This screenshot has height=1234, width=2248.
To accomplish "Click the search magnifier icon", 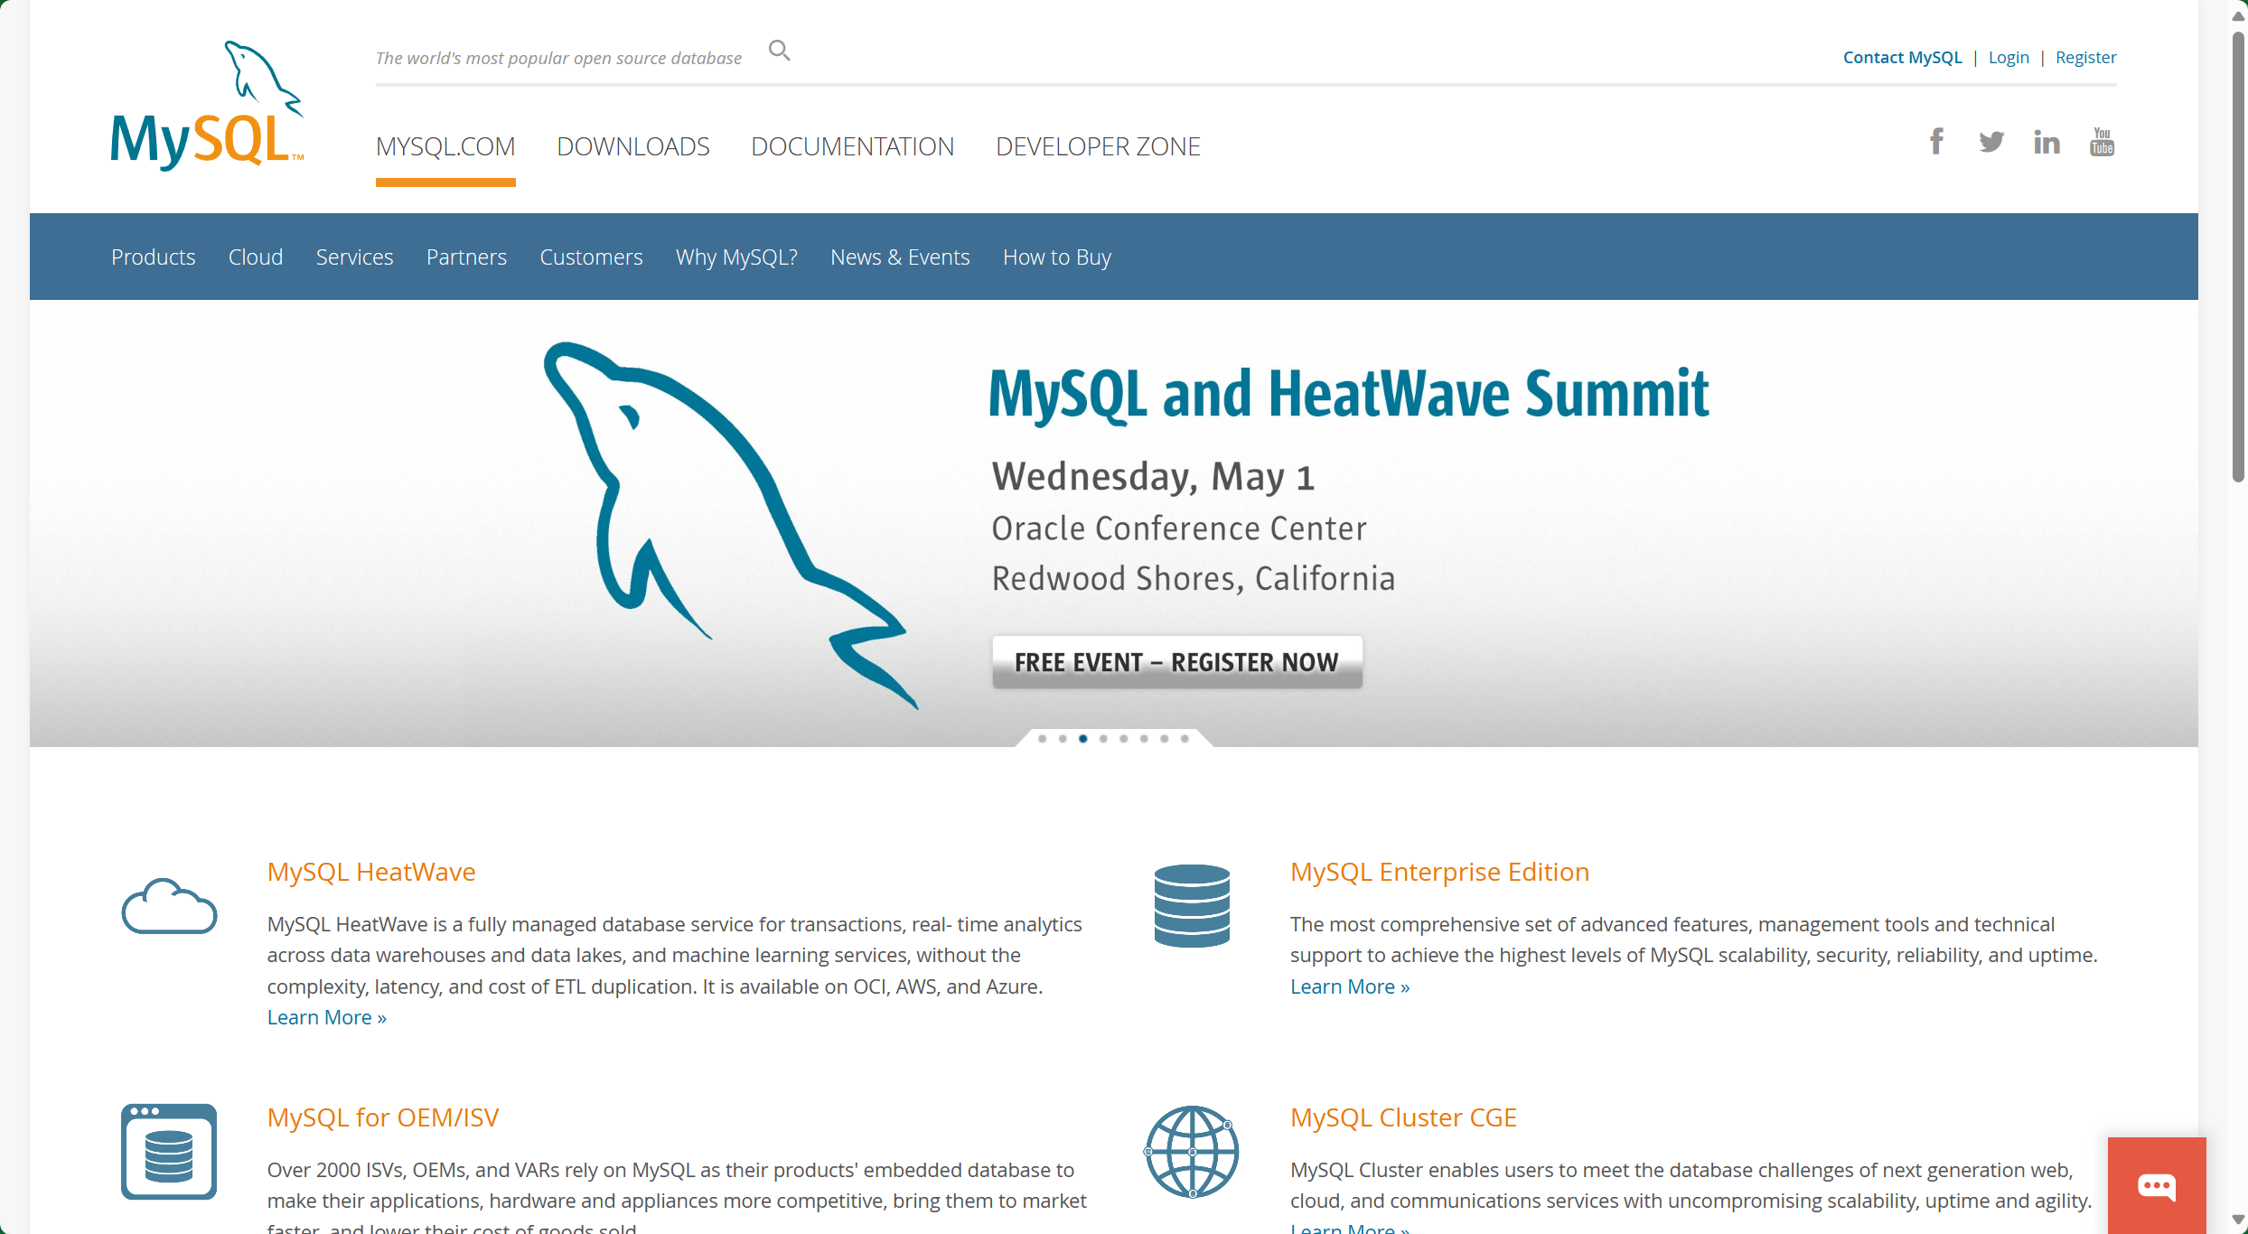I will [779, 51].
